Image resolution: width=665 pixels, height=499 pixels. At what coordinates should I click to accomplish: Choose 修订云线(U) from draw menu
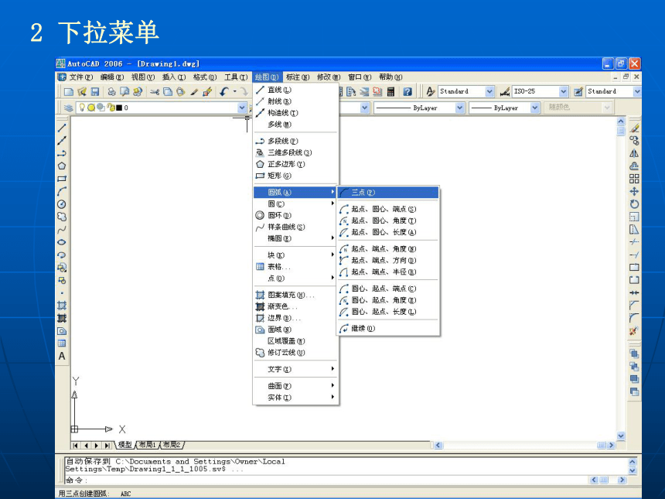click(295, 353)
